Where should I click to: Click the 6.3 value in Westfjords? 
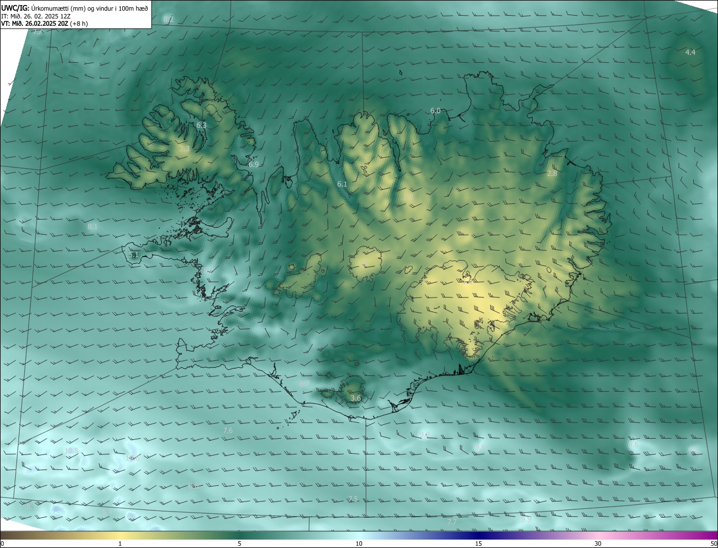(x=201, y=125)
